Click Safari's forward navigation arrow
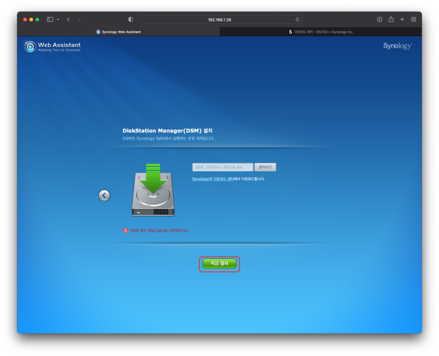 (79, 19)
